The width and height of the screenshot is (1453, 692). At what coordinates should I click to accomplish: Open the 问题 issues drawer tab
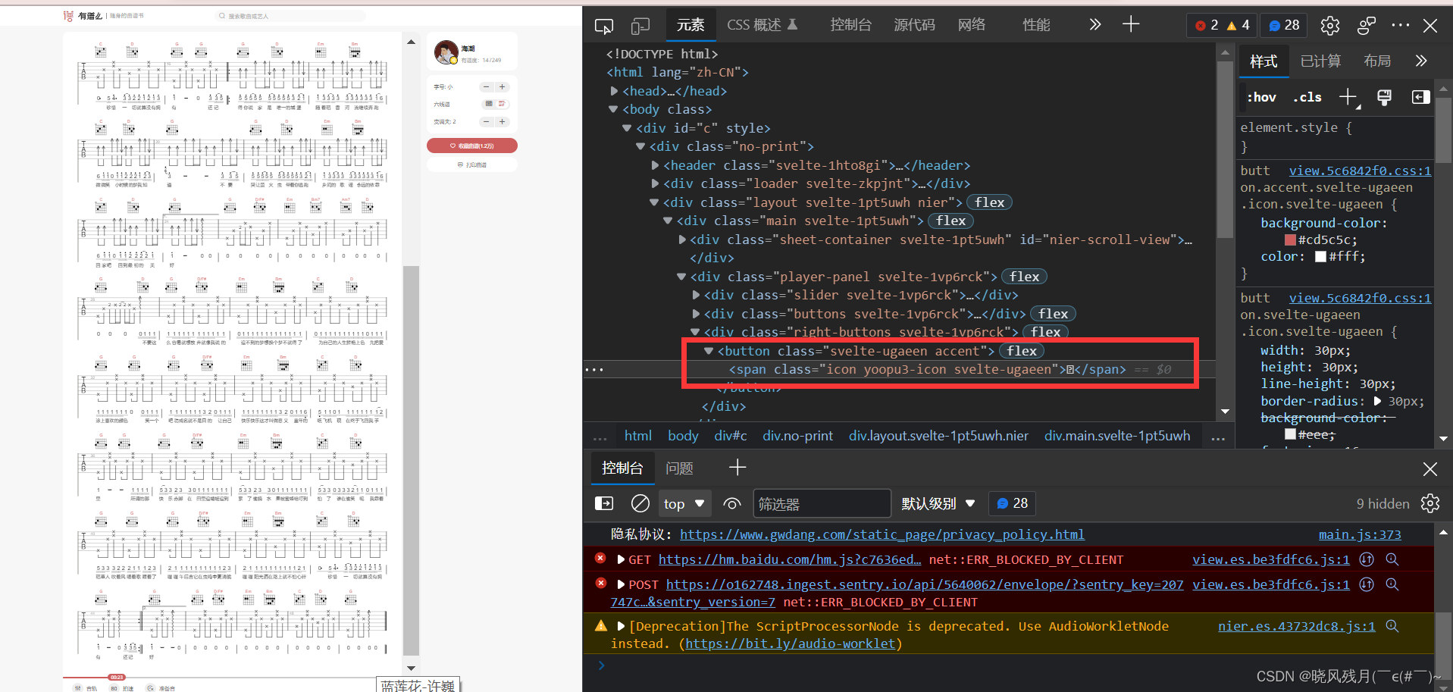679,468
